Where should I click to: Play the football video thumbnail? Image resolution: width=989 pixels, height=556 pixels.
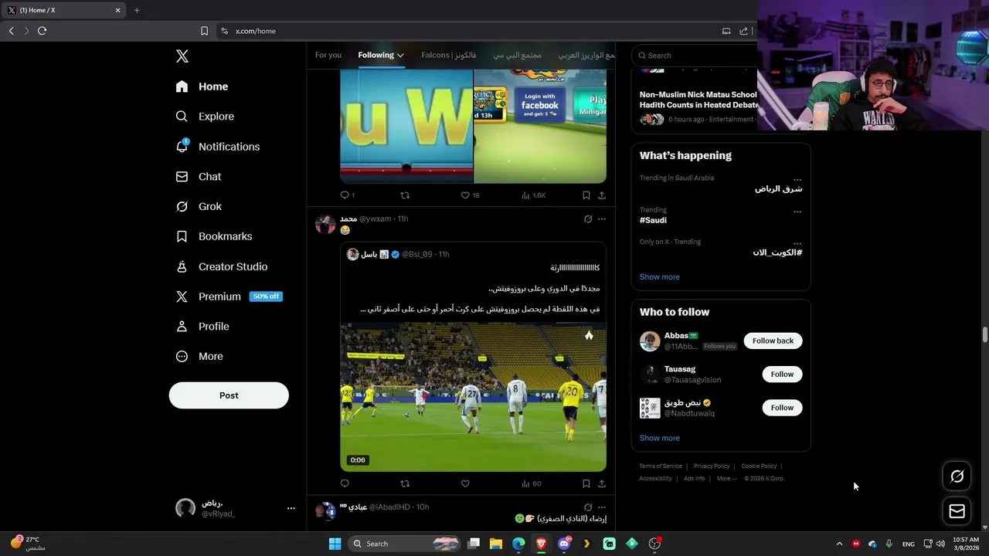(x=473, y=397)
